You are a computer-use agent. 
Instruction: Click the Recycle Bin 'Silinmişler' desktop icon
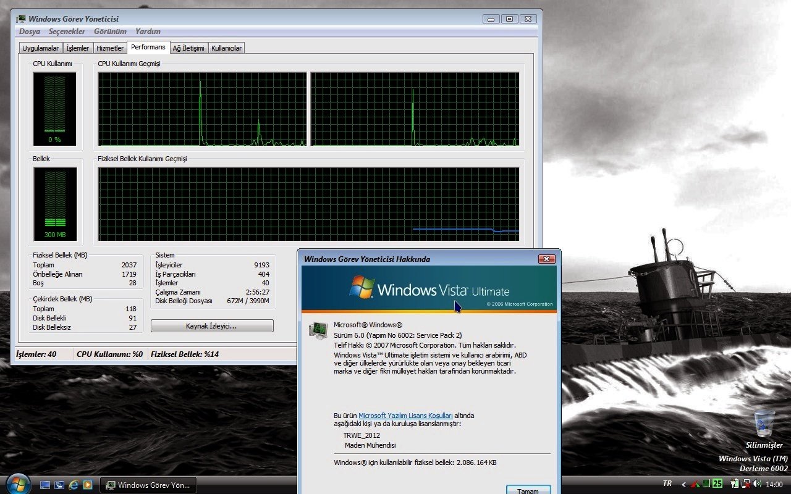click(764, 429)
